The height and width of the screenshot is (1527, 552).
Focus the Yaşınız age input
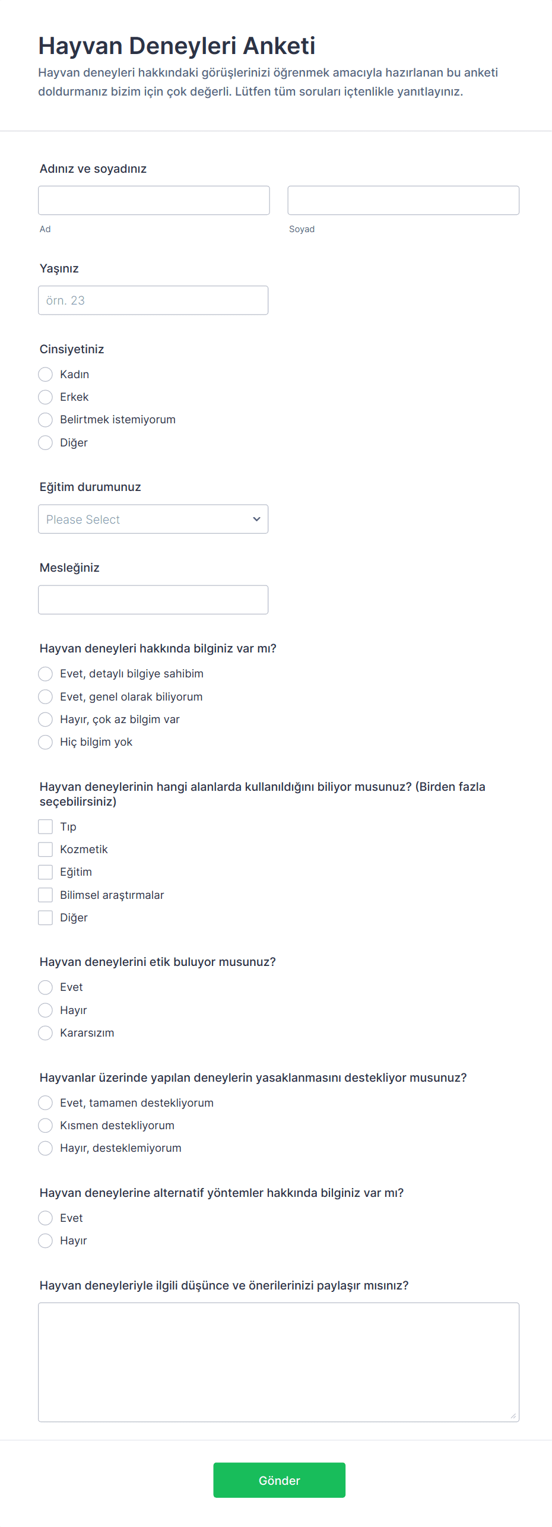[153, 300]
